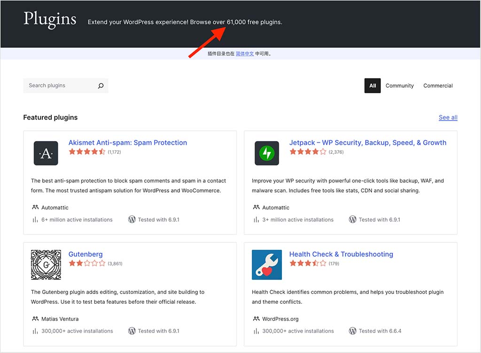The image size is (481, 353).
Task: Click the Akismet plugin icon
Action: (x=46, y=153)
